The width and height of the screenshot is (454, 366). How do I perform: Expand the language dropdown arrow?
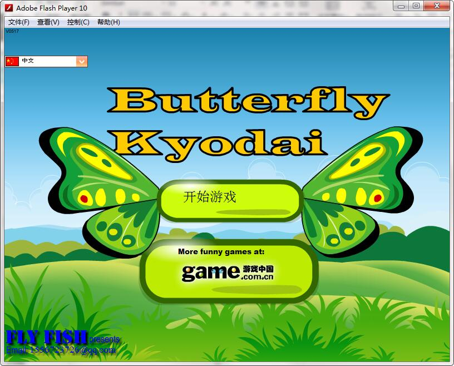click(x=82, y=61)
